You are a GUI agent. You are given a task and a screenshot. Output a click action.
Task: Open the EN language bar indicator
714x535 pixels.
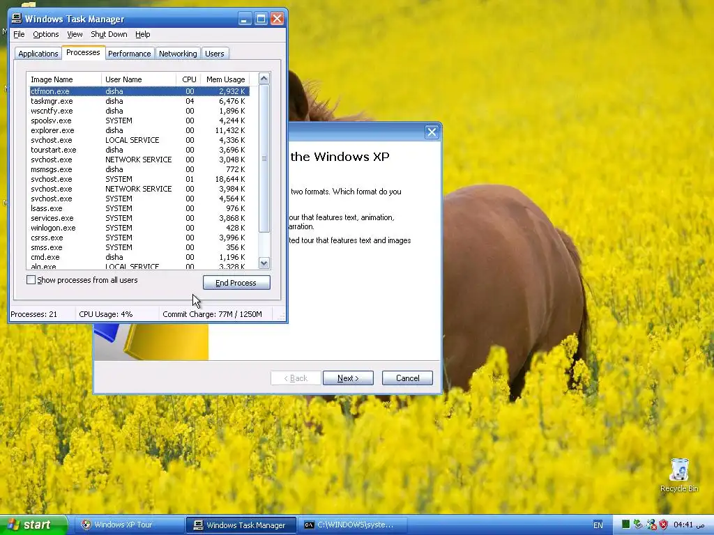(598, 525)
